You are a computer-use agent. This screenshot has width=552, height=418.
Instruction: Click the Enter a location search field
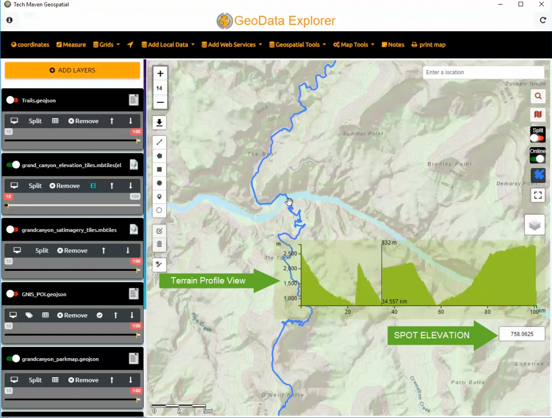coord(482,72)
